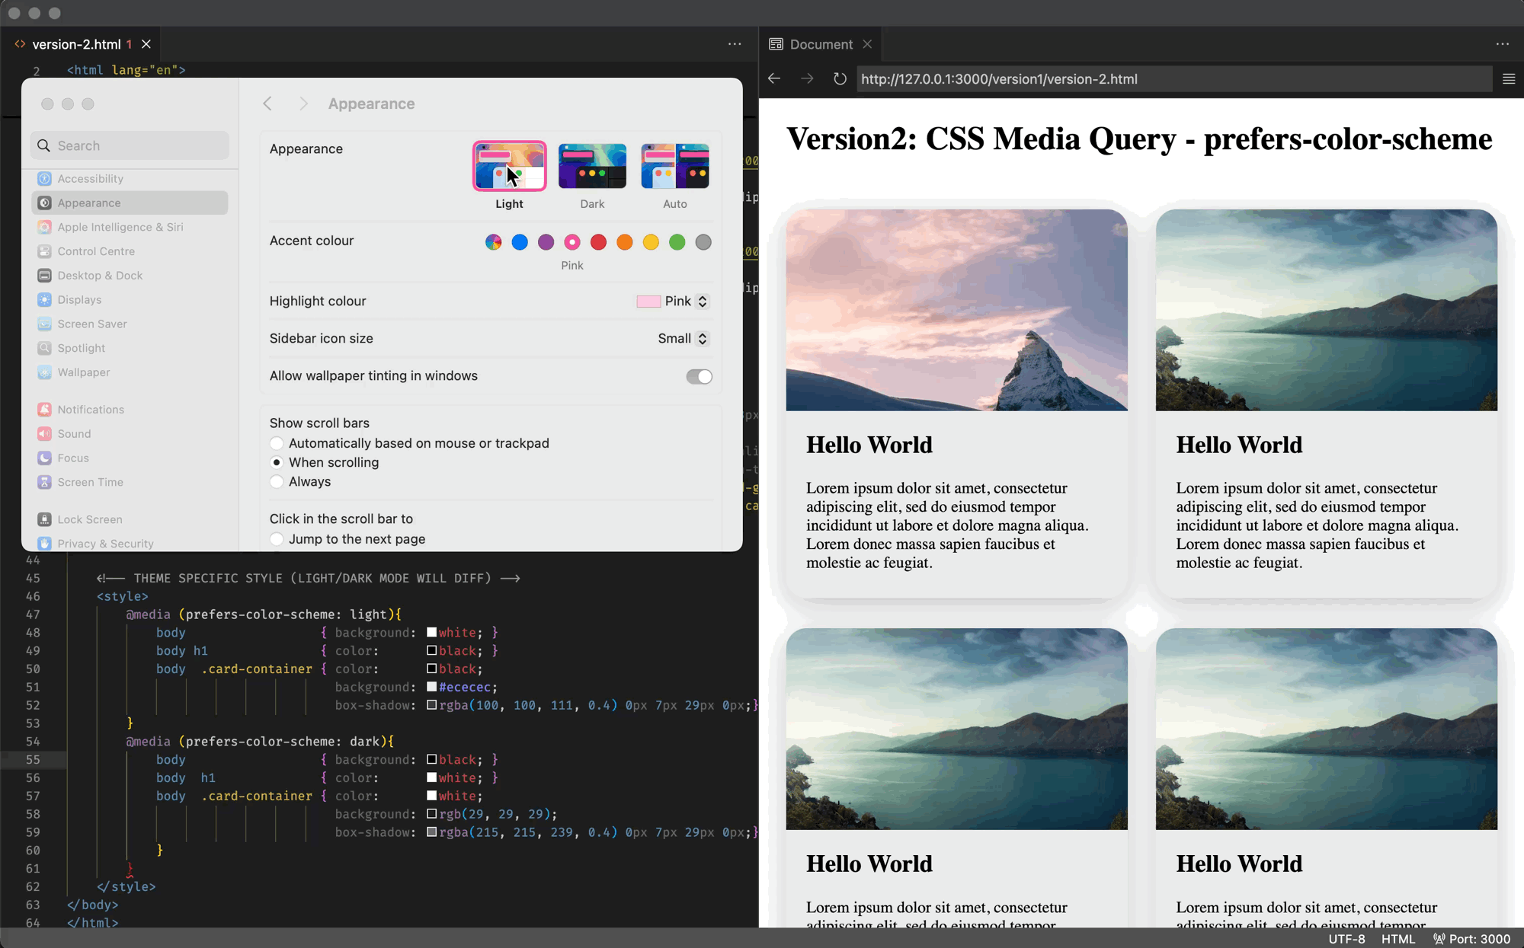
Task: Click the Notifications sidebar icon
Action: (43, 408)
